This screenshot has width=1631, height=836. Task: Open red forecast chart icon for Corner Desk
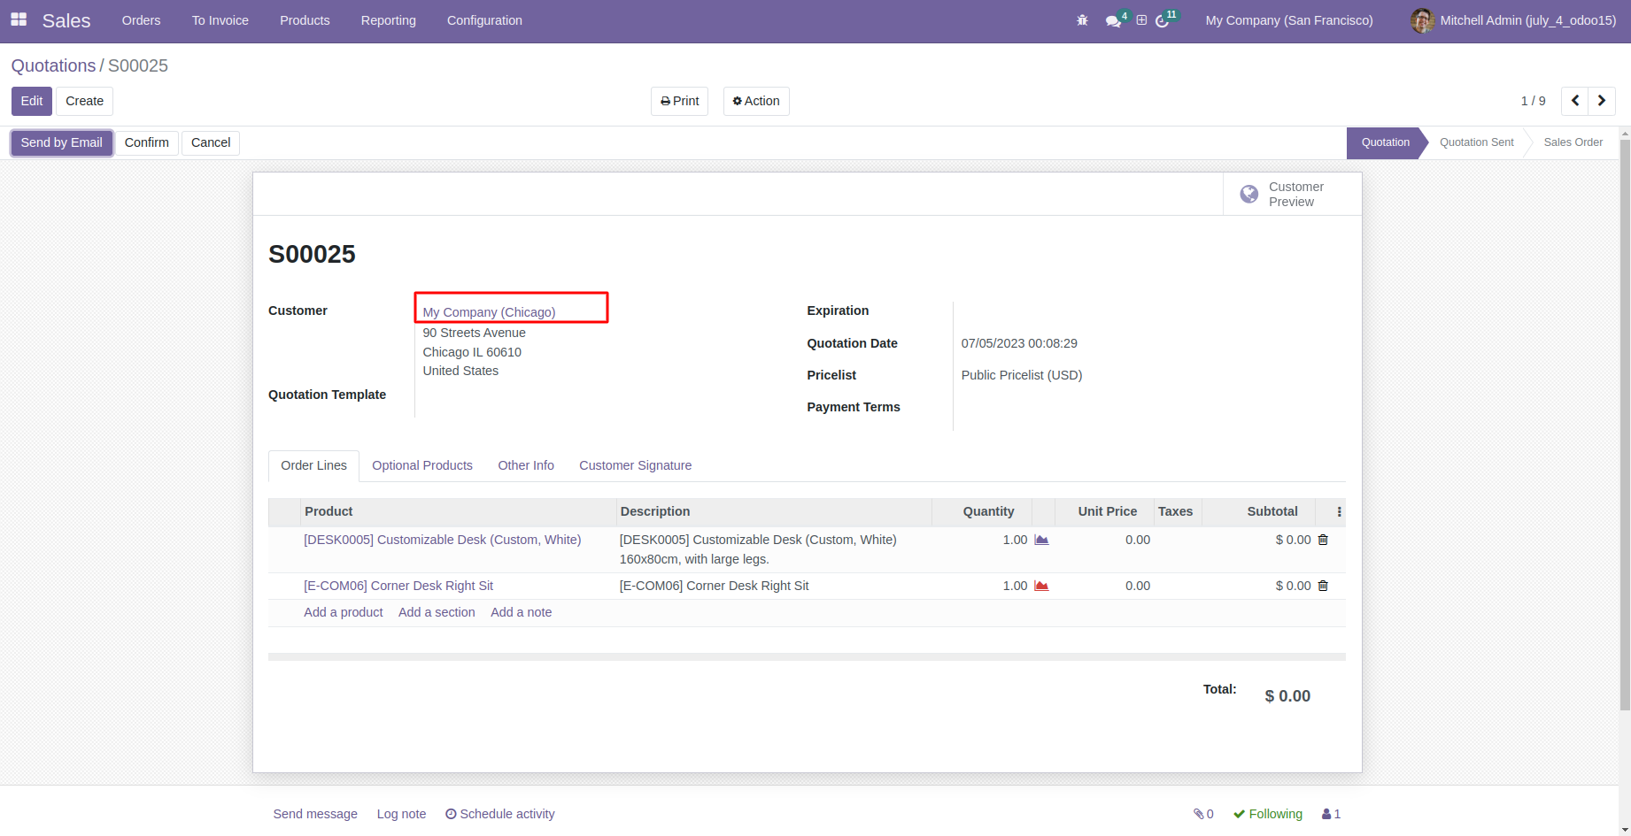click(1041, 586)
